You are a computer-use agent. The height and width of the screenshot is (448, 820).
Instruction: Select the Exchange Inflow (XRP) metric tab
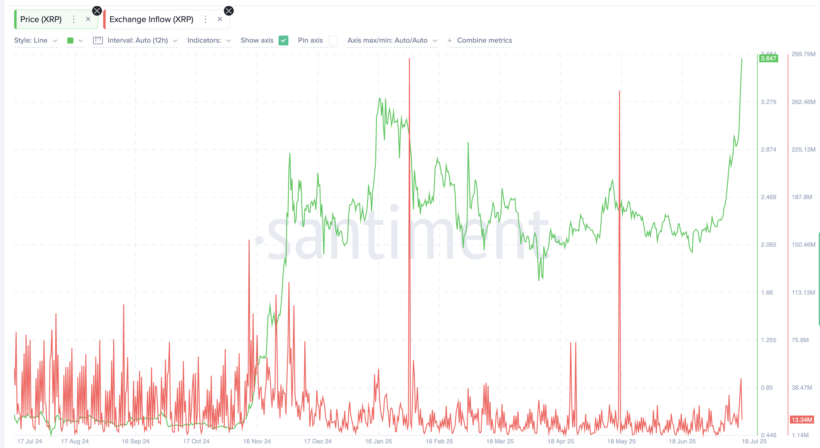[151, 19]
